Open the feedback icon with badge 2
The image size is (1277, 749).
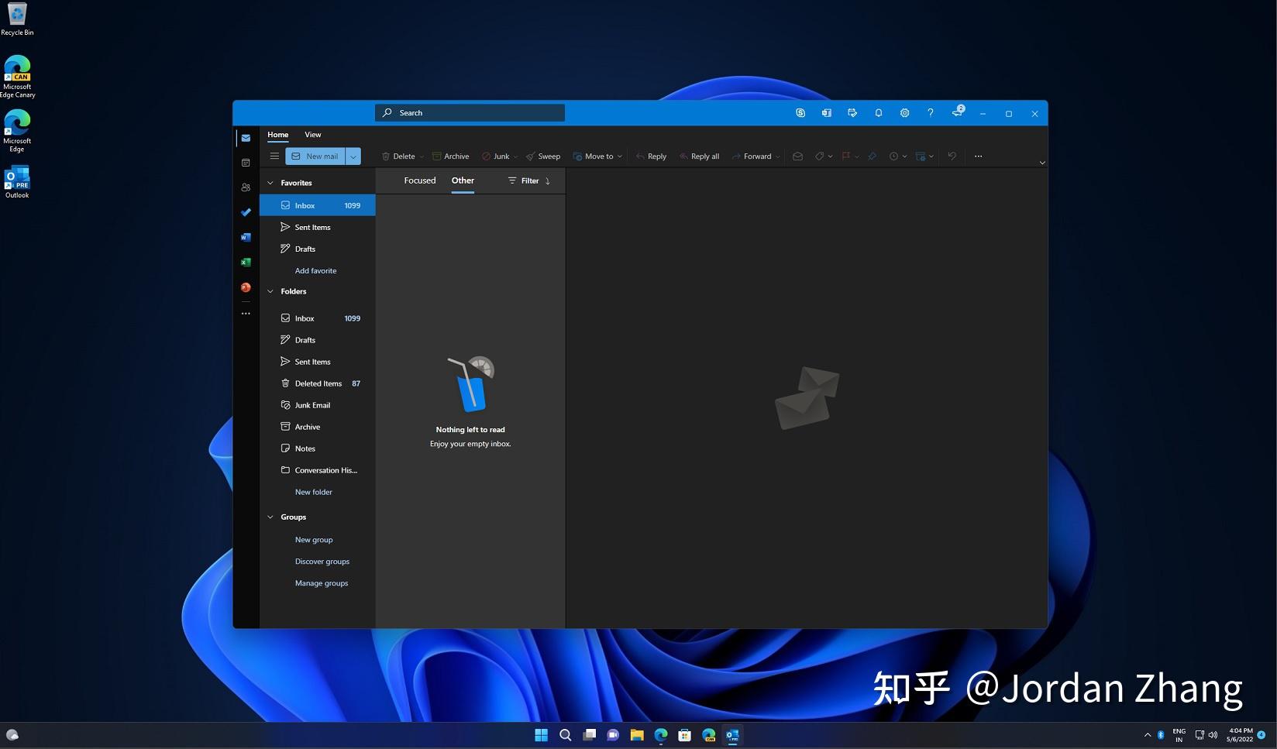958,112
